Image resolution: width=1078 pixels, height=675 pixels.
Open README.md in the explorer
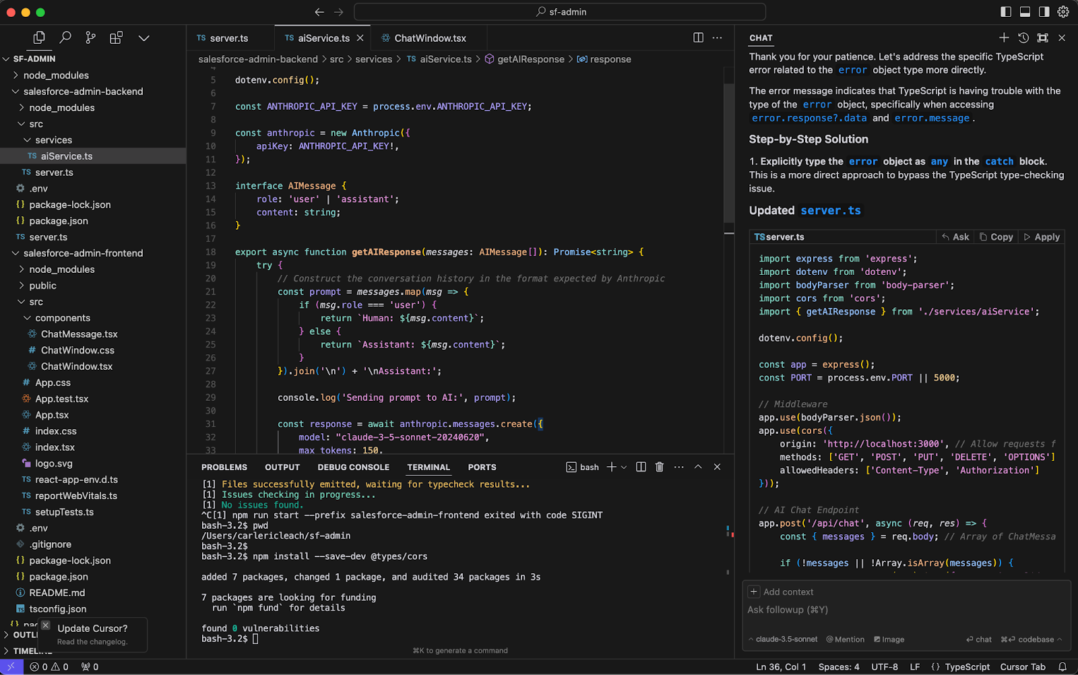click(x=93, y=592)
